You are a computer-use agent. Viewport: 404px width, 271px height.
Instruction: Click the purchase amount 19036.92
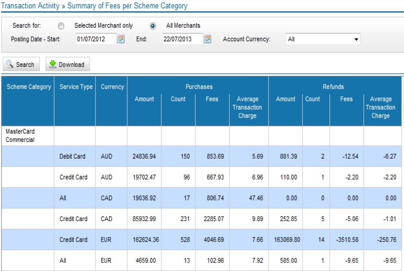point(144,198)
